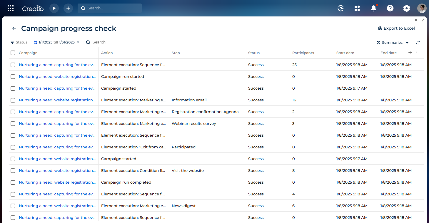Screen dimensions: 429x223
Task: Click participants value 8
Action: pyautogui.click(x=293, y=170)
